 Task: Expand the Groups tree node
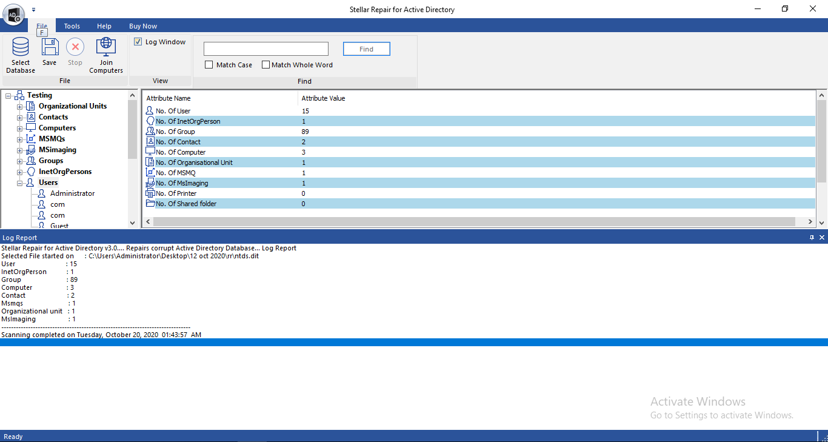click(x=20, y=161)
